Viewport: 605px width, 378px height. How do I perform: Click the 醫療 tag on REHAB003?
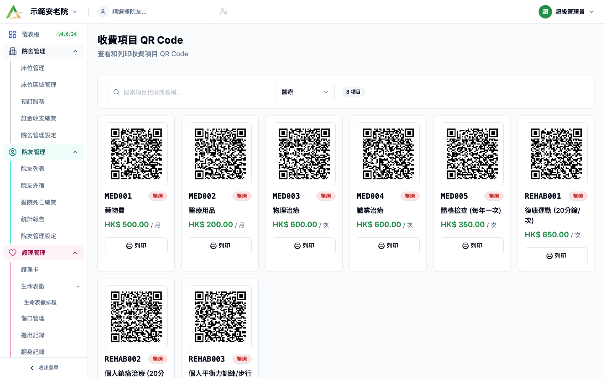click(x=242, y=359)
